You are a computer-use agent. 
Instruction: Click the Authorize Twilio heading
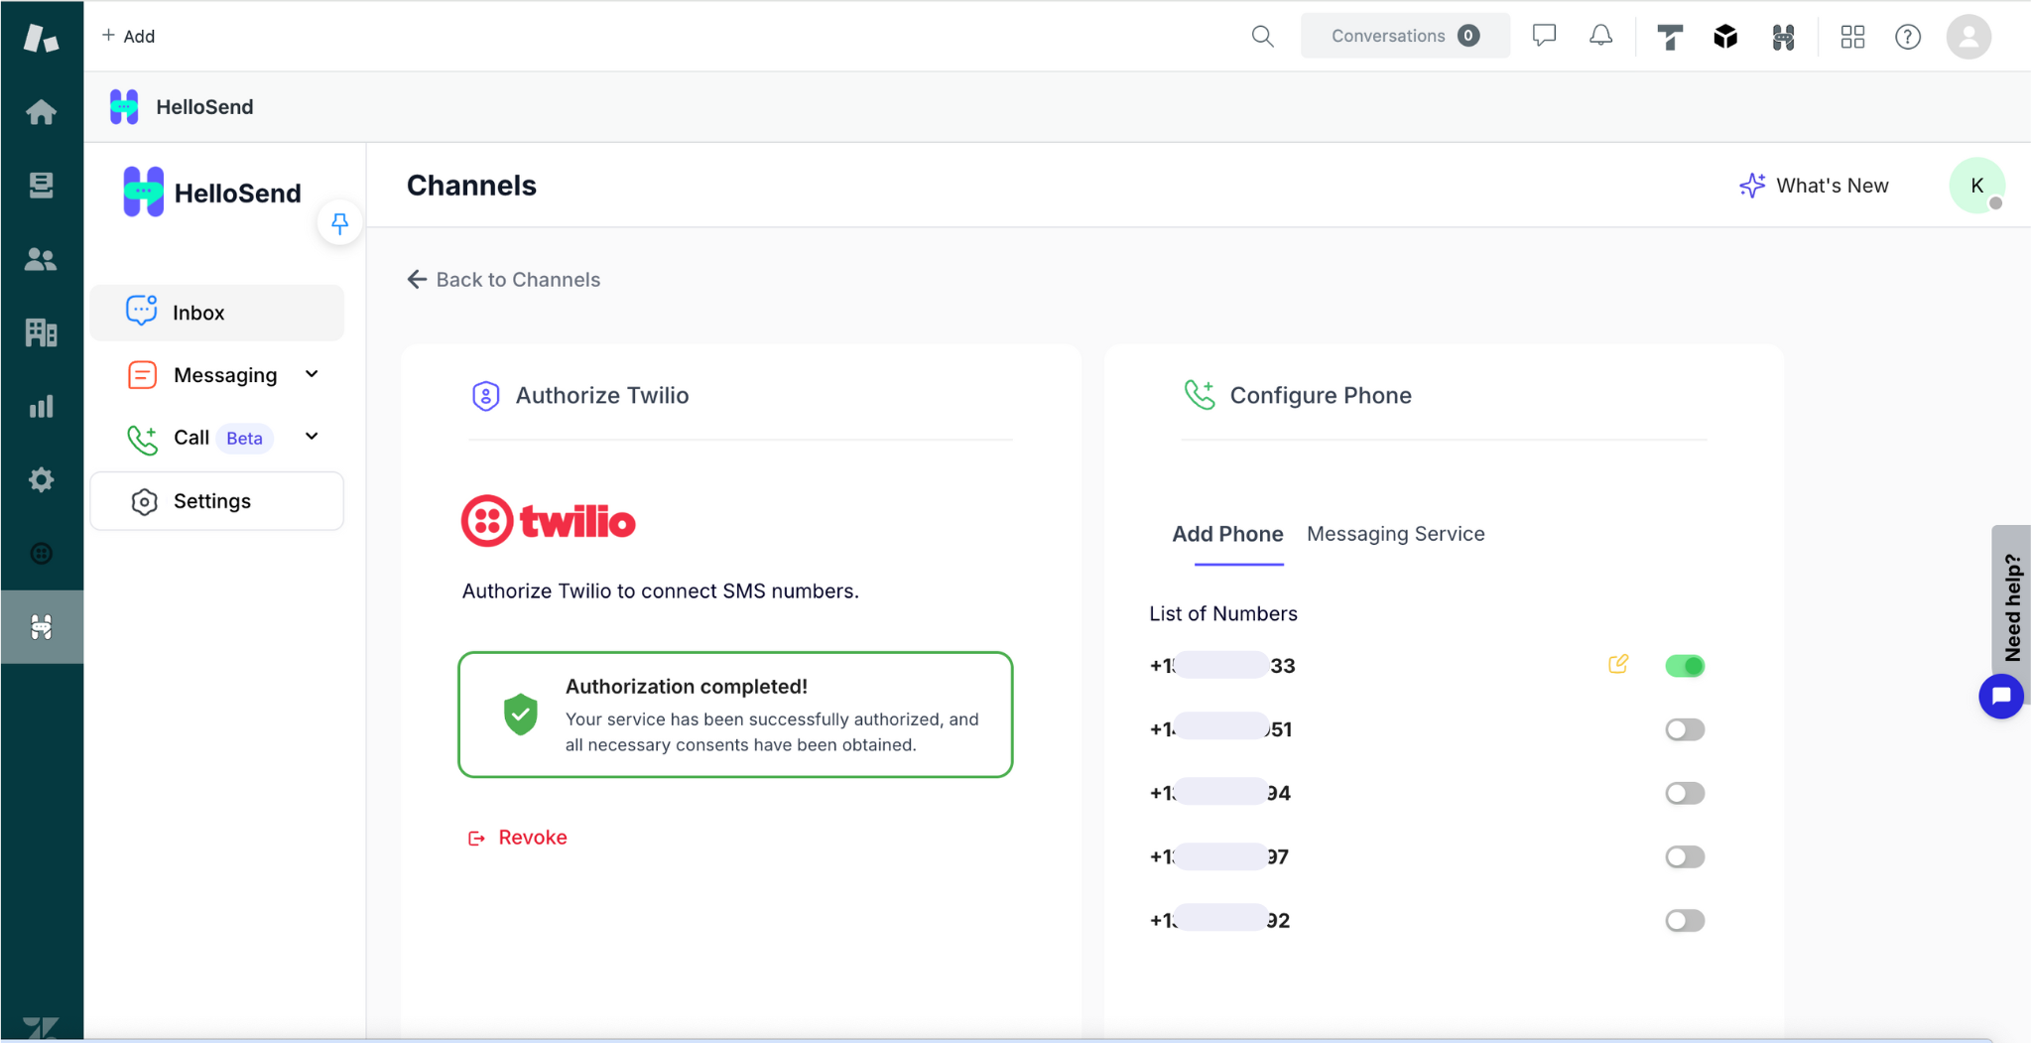(x=601, y=396)
